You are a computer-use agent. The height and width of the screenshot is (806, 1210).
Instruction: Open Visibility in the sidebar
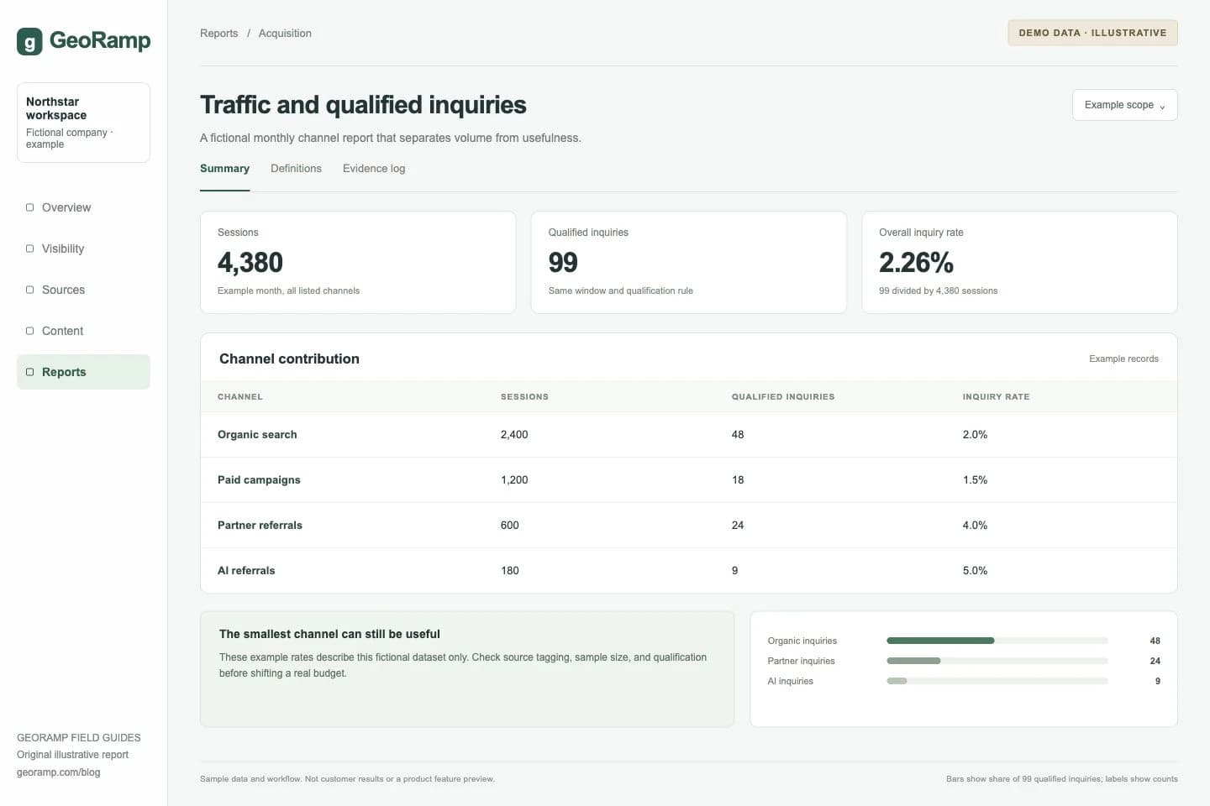pos(83,249)
